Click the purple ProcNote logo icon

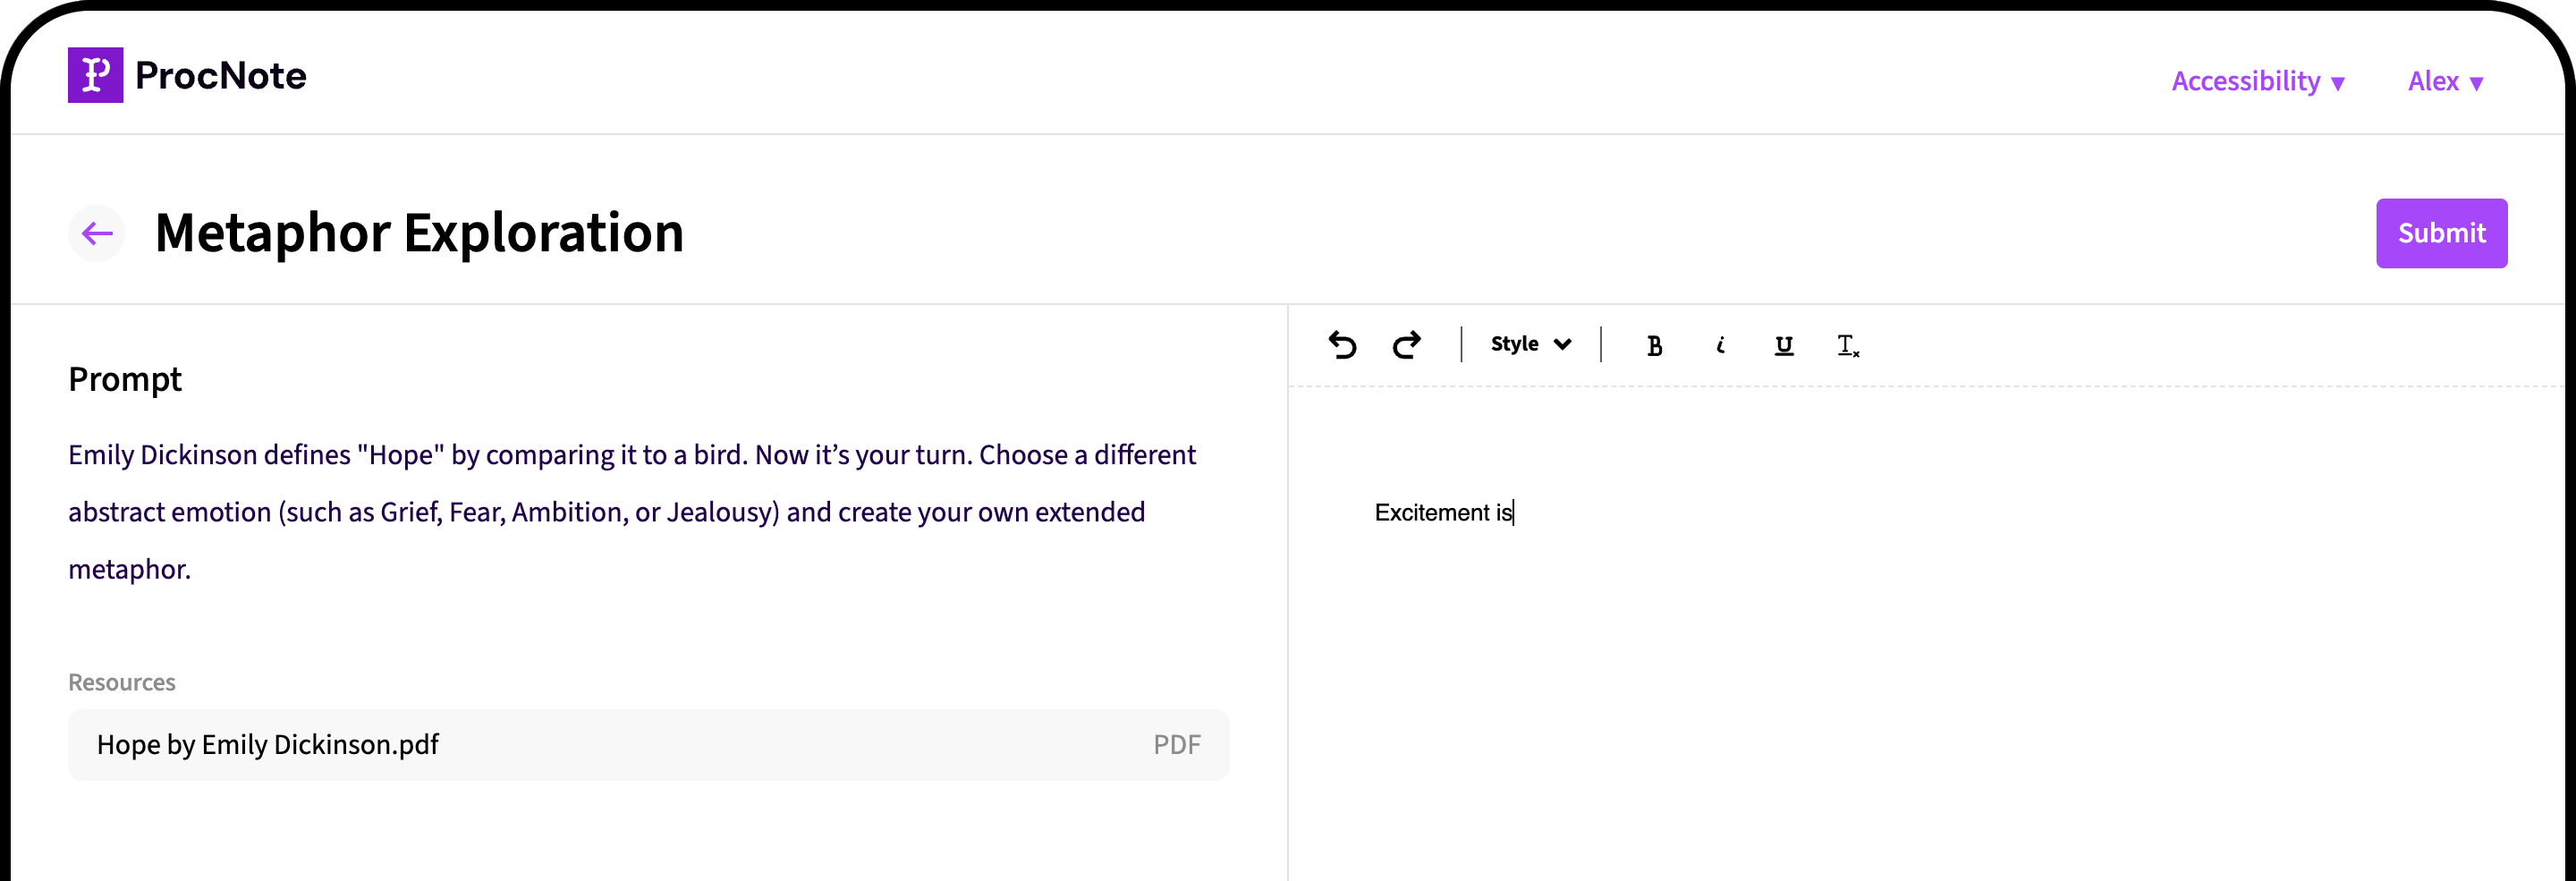tap(95, 75)
